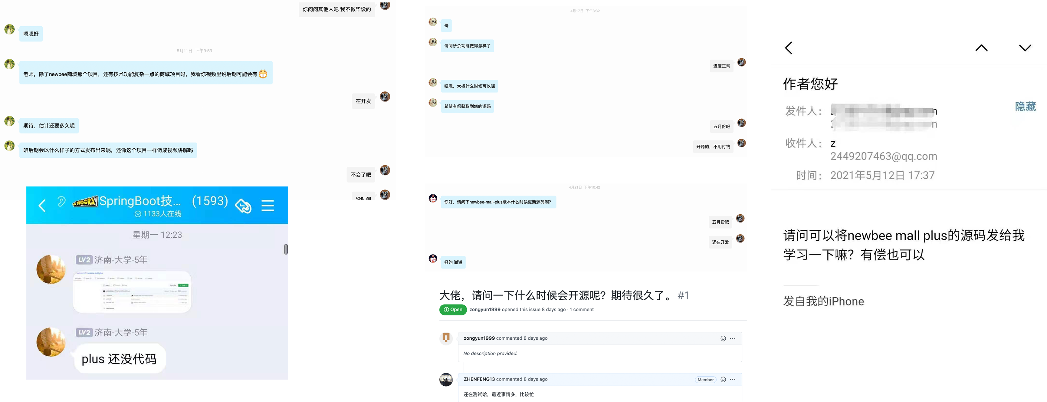Tap the back arrow in SpringBoot group header
The height and width of the screenshot is (402, 1047).
[42, 205]
